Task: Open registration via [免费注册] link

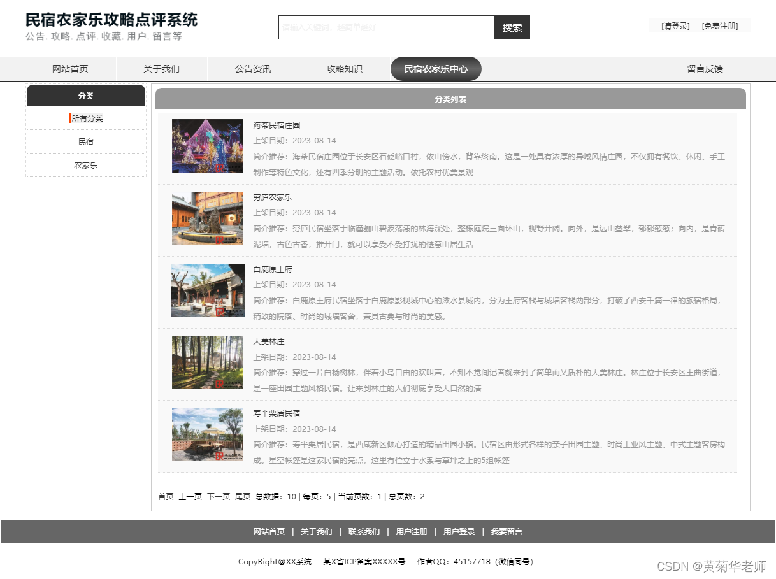Action: [722, 25]
